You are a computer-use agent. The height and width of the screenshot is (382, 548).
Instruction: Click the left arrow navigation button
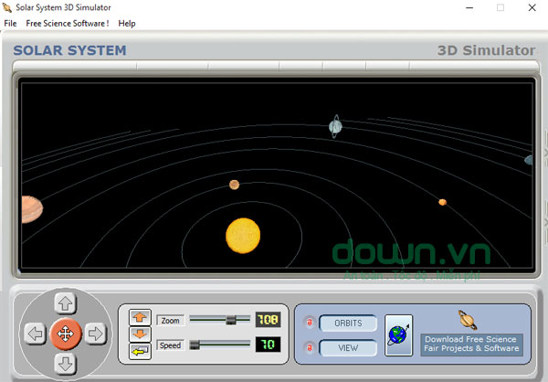(x=35, y=334)
